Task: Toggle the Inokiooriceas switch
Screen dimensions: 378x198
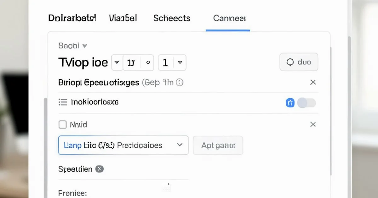Action: (306, 102)
